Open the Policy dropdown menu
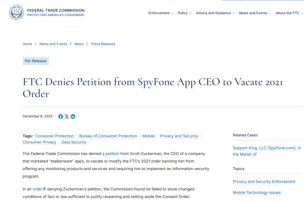 [184, 13]
